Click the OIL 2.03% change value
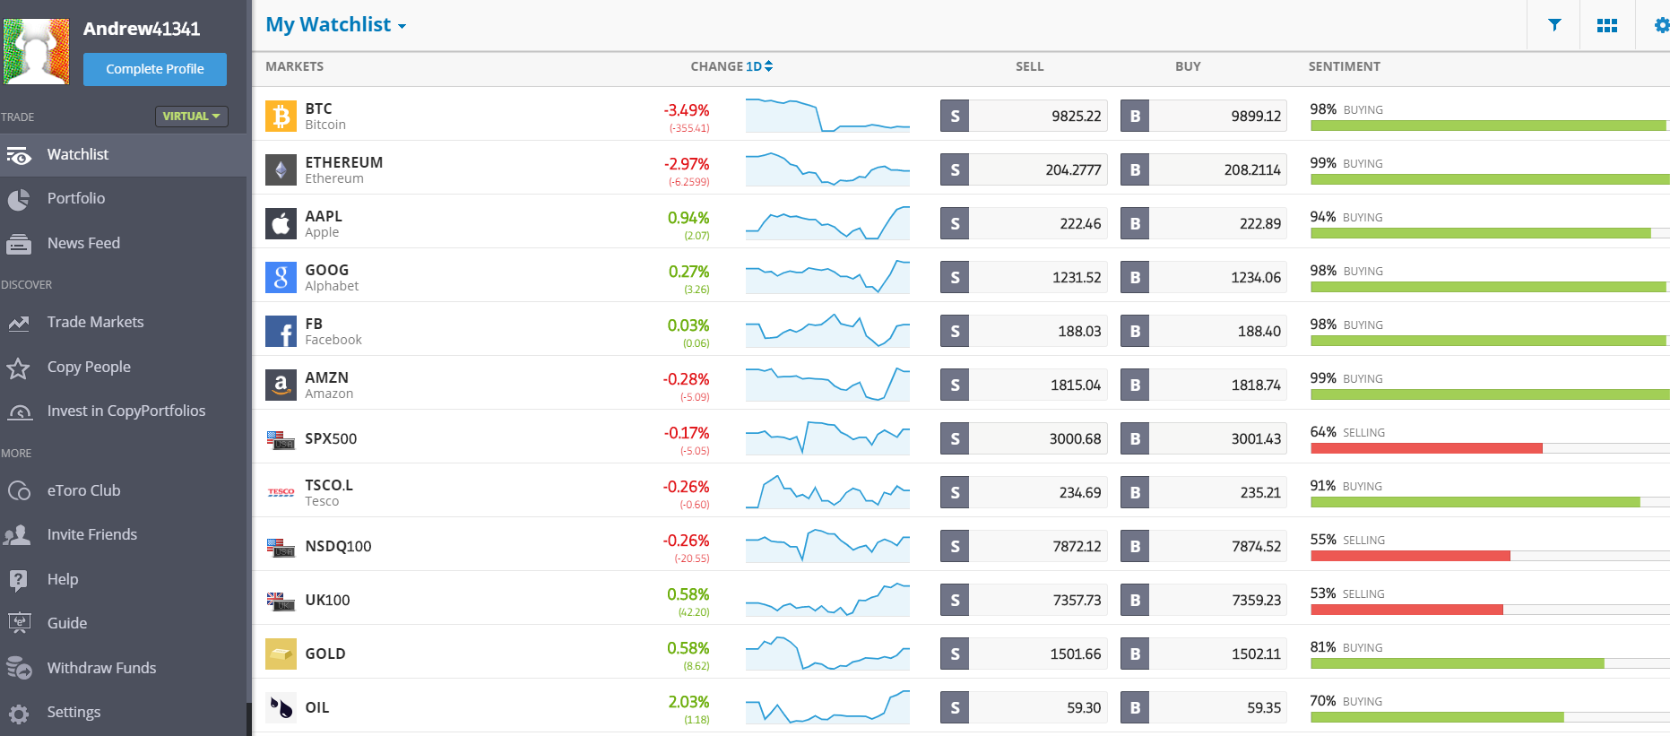1670x736 pixels. pyautogui.click(x=688, y=702)
